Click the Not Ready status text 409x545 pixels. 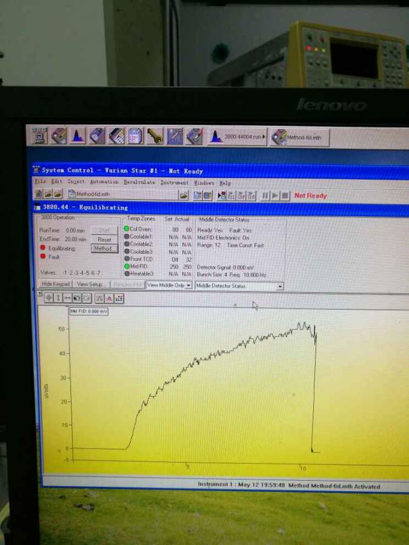pos(311,196)
